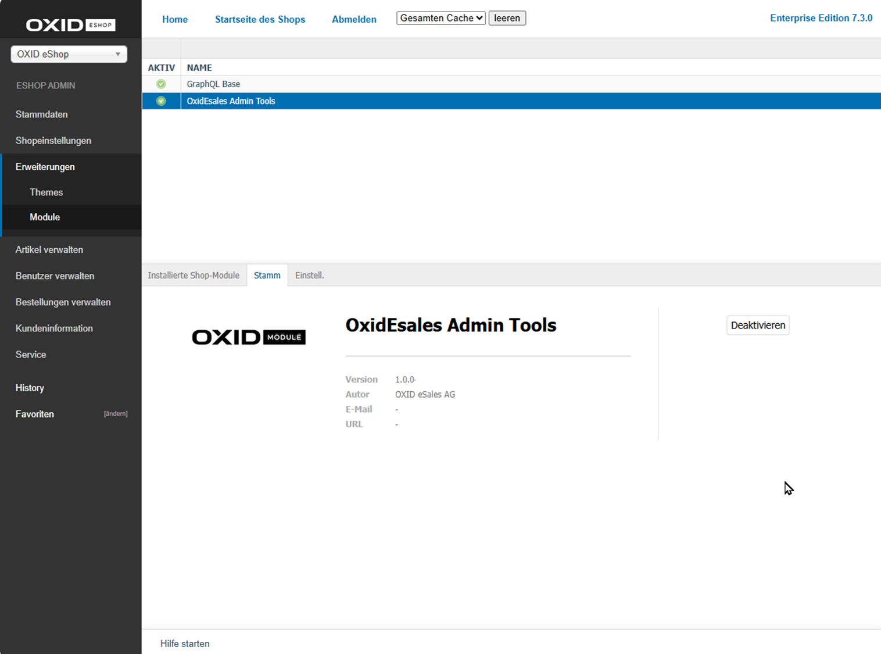The height and width of the screenshot is (654, 881).
Task: Click Abmelden to log out
Action: click(x=353, y=19)
